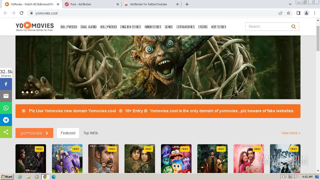Open the English Series menu
The width and height of the screenshot is (320, 180).
coord(130,27)
